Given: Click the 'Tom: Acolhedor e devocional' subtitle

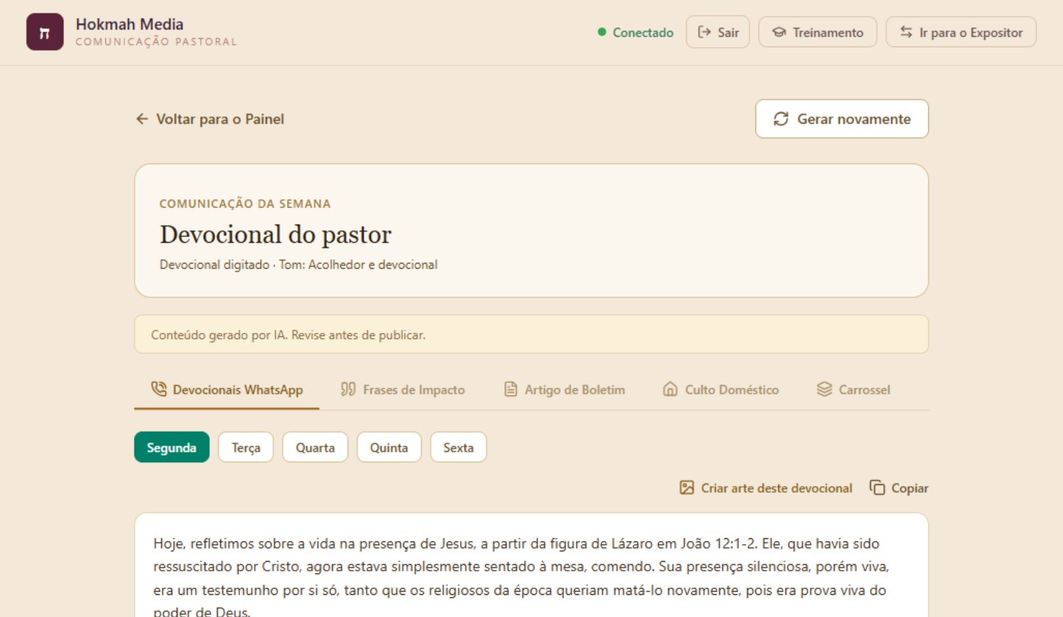Looking at the screenshot, I should coord(358,264).
